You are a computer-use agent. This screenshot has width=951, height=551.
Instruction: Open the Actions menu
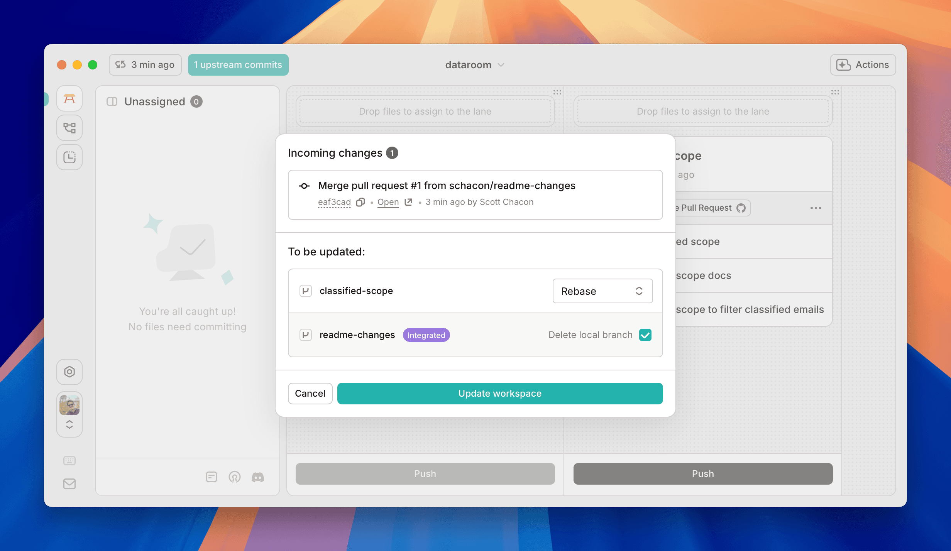(862, 65)
